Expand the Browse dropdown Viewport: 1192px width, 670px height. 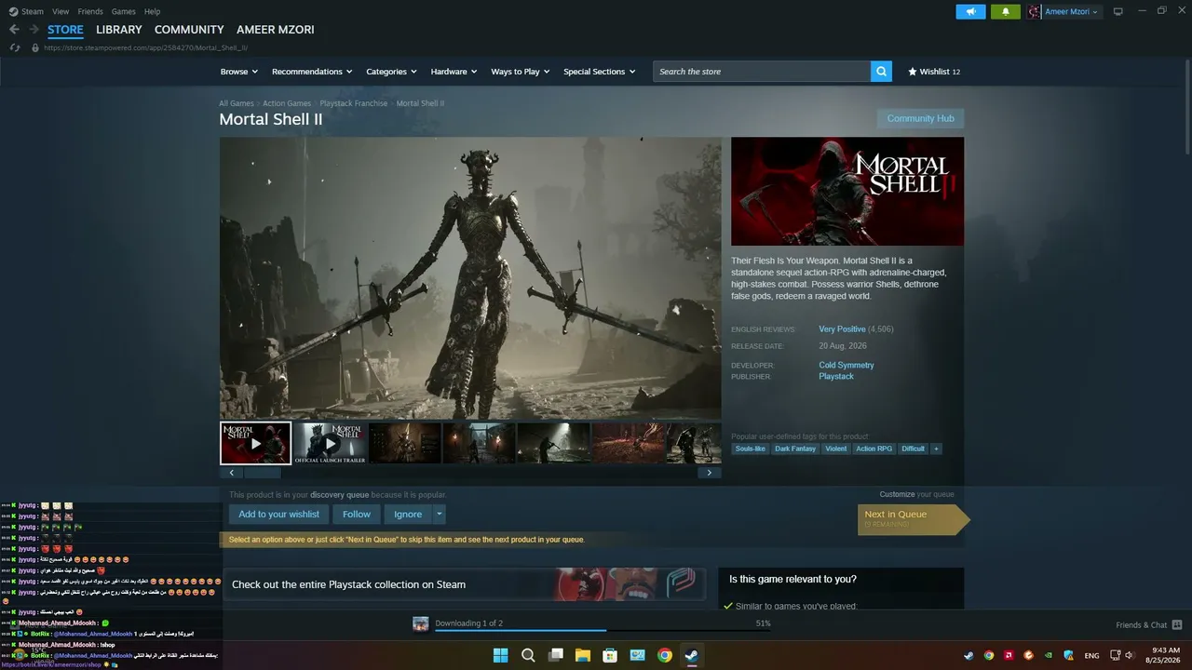[239, 72]
